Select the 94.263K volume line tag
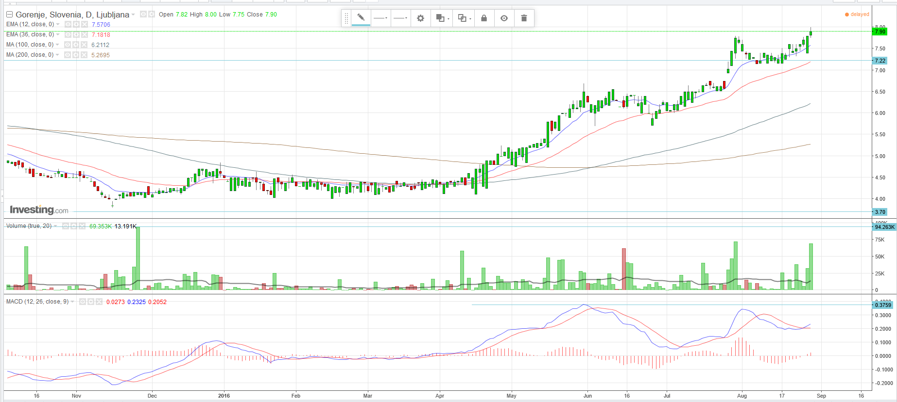The width and height of the screenshot is (897, 402). tap(884, 227)
